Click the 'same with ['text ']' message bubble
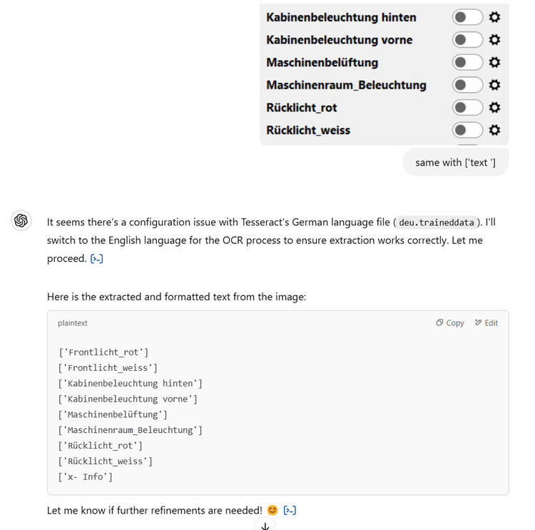Viewport: 535px width, 530px height. [x=456, y=163]
